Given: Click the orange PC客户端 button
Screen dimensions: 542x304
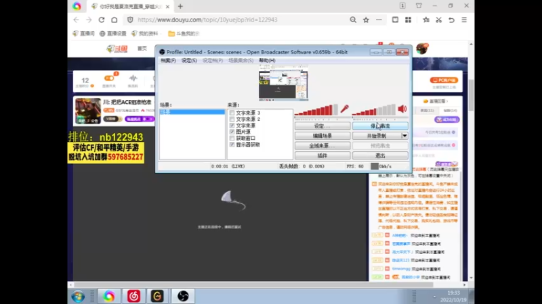Looking at the screenshot, I should (444, 80).
